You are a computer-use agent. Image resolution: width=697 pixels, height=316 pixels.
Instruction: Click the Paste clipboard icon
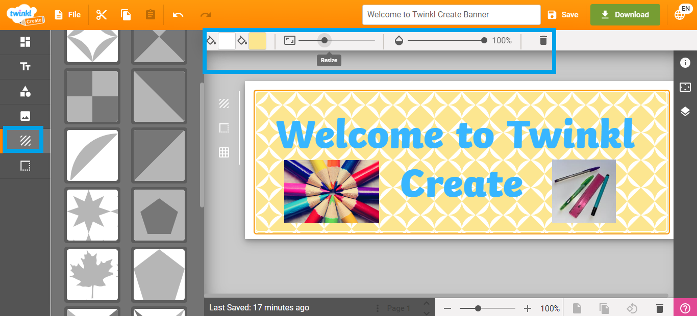(x=150, y=15)
